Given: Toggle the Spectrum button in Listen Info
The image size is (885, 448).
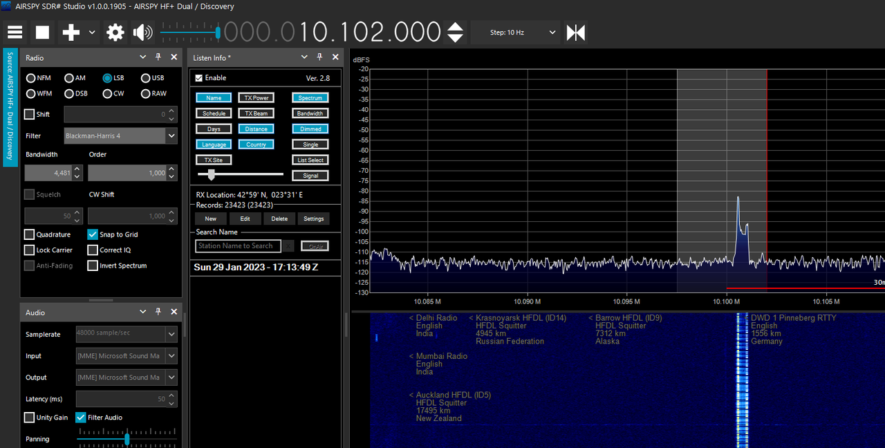Looking at the screenshot, I should point(310,97).
